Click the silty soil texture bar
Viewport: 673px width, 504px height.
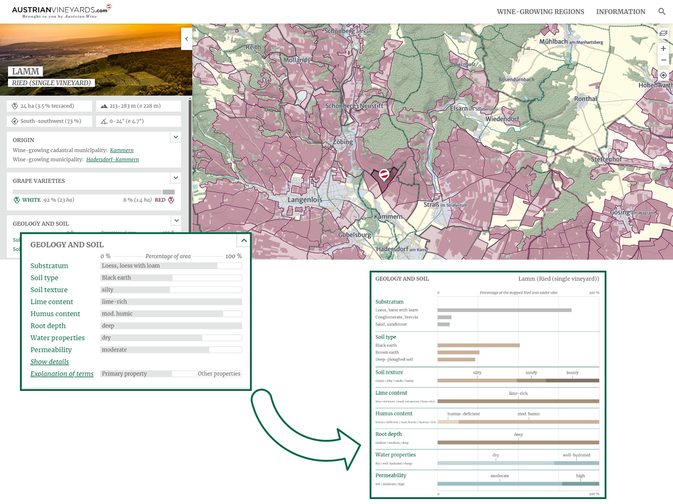pyautogui.click(x=135, y=290)
